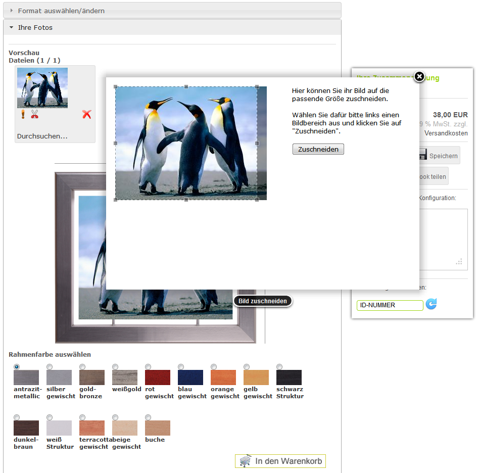478x473 pixels.
Task: Select blau gewischt radio button
Action: [181, 366]
